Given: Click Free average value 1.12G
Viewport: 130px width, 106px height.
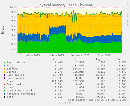Looking at the screenshot, I should coord(101,81).
